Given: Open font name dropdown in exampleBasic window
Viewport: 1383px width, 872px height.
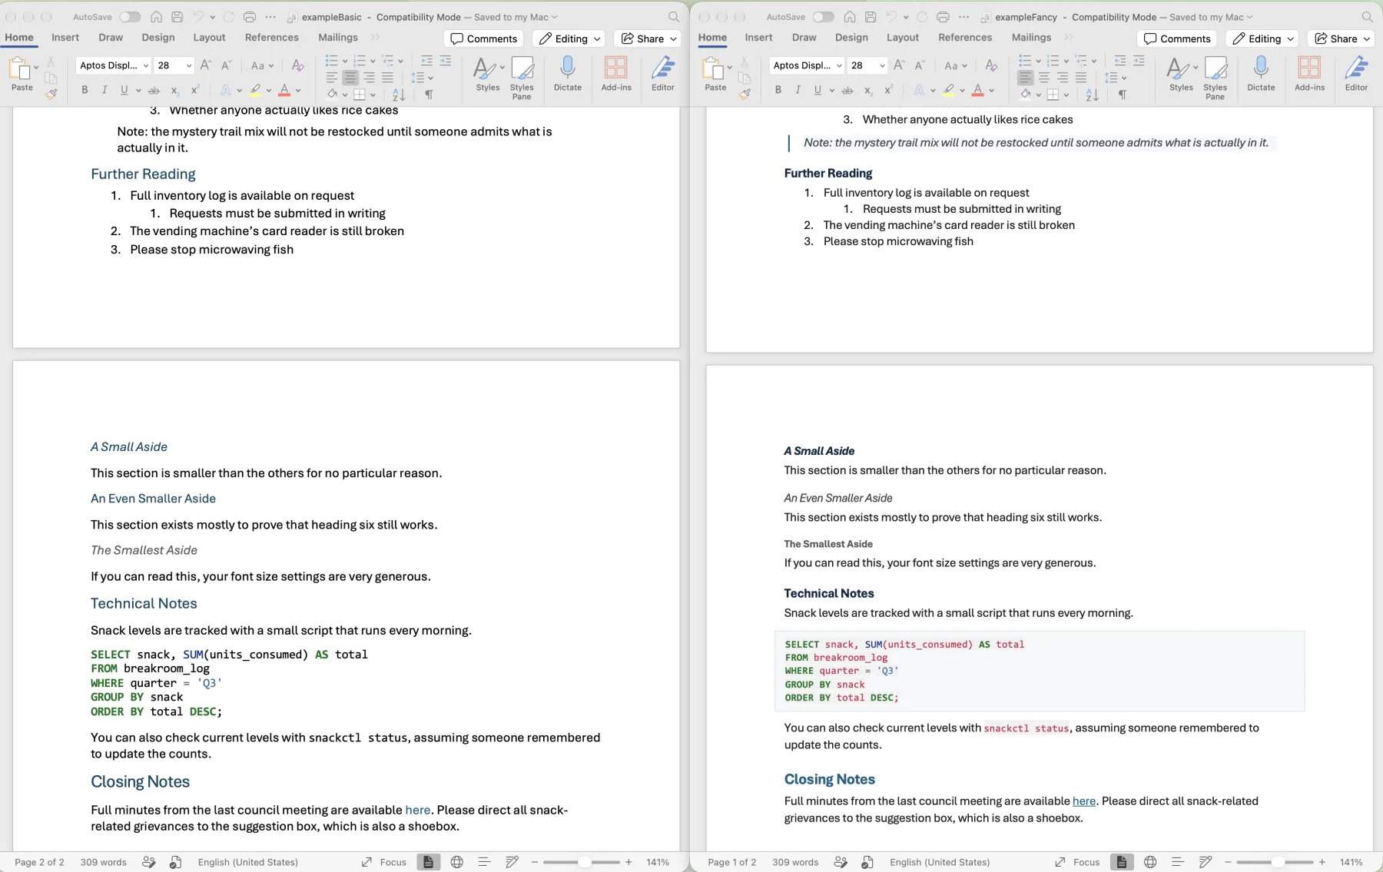Looking at the screenshot, I should 145,65.
